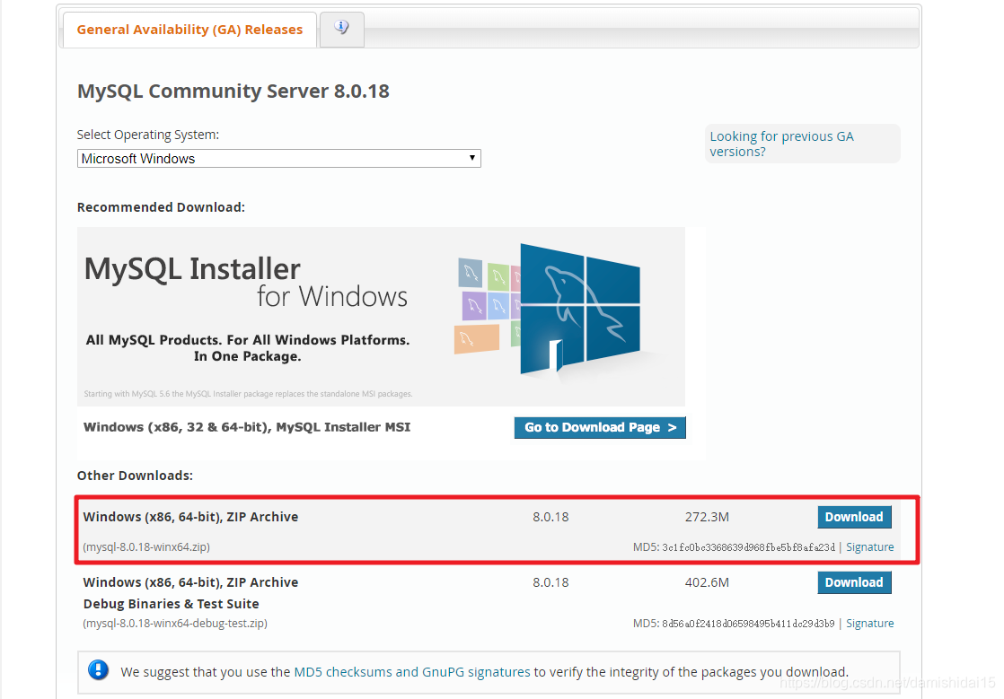Click the Recommended Download heading
Image resolution: width=1004 pixels, height=699 pixels.
[161, 207]
